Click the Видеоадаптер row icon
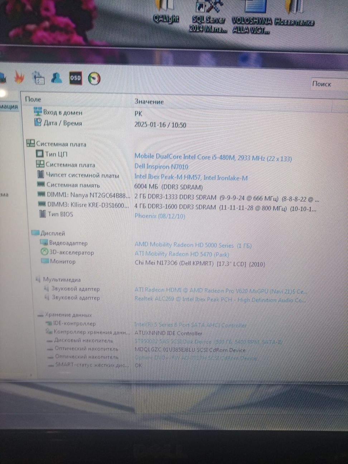This screenshot has width=348, height=464. (x=44, y=243)
